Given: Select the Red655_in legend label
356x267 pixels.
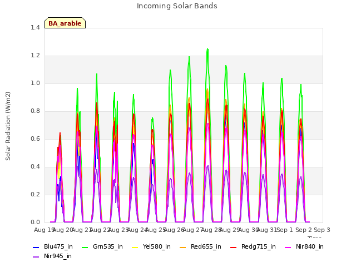Looking at the screenshot, I should pyautogui.click(x=206, y=247).
